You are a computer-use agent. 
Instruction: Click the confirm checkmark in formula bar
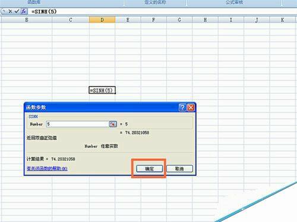[x=17, y=11]
